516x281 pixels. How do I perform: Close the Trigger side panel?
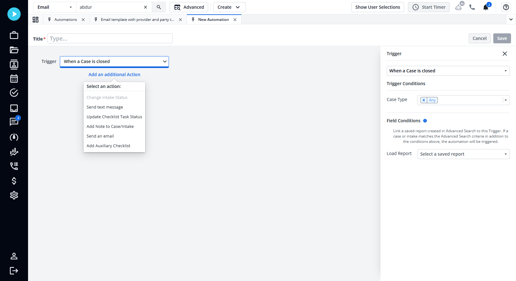click(505, 54)
